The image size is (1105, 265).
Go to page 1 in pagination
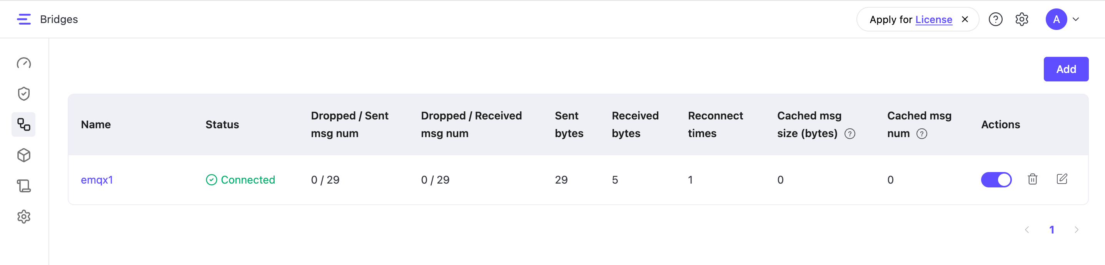(1052, 230)
